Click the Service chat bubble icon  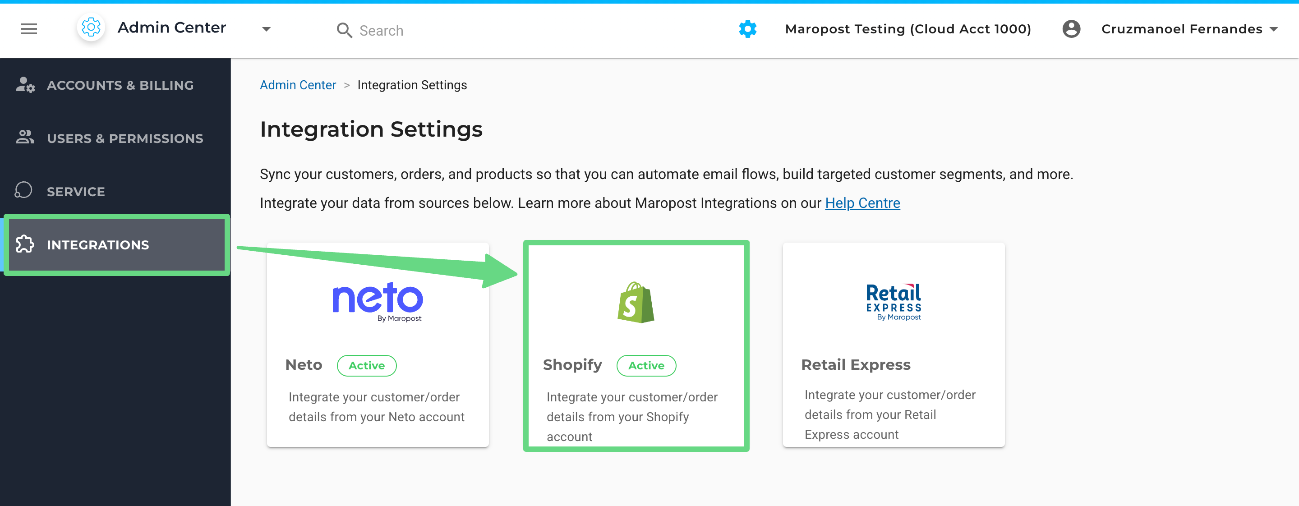tap(23, 190)
